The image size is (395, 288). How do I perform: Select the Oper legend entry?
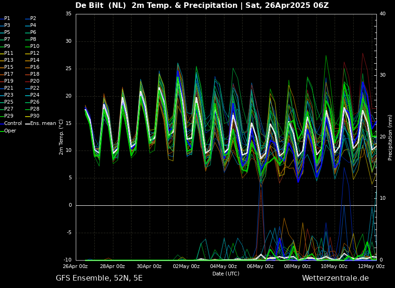tap(10, 131)
